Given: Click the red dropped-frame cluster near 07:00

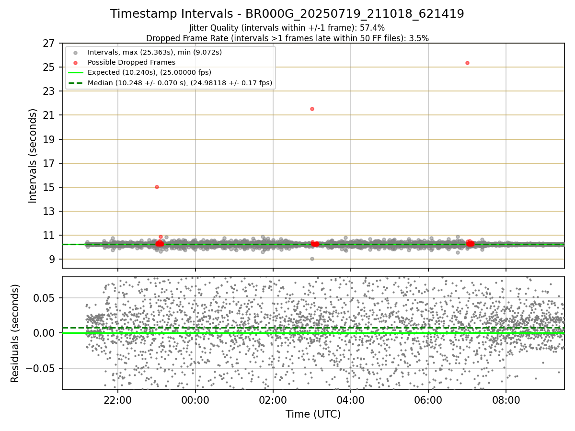Looking at the screenshot, I should tap(470, 243).
